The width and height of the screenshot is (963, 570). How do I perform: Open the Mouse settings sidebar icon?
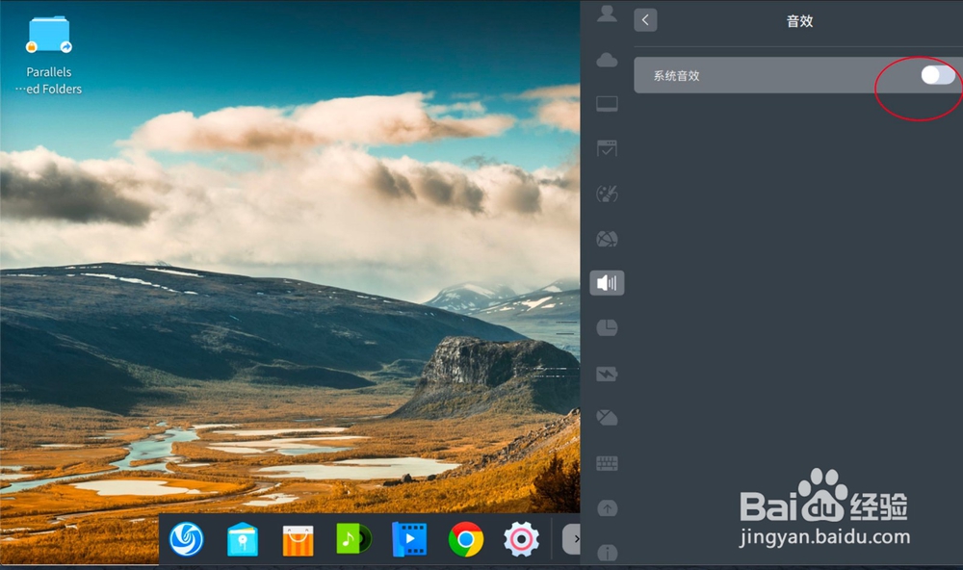point(607,418)
